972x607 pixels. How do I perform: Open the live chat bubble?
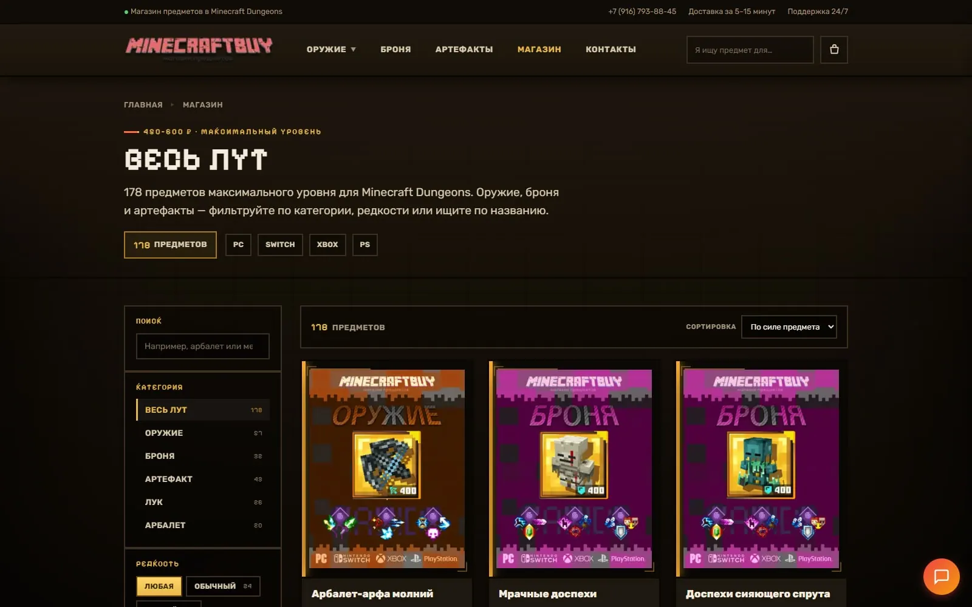tap(941, 576)
